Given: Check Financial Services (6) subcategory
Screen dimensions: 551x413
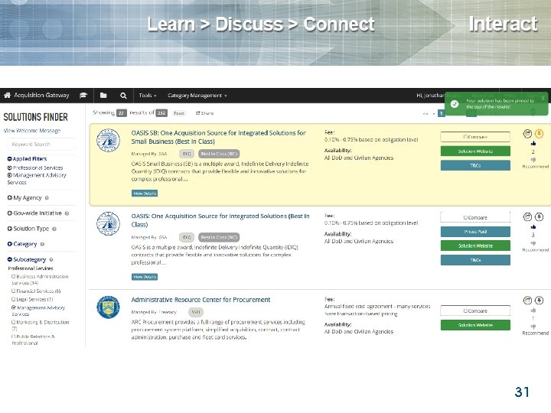Looking at the screenshot, I should click(13, 291).
